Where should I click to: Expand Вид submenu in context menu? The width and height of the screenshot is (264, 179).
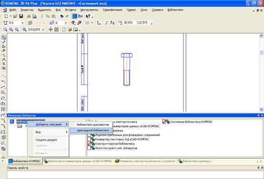(49, 132)
